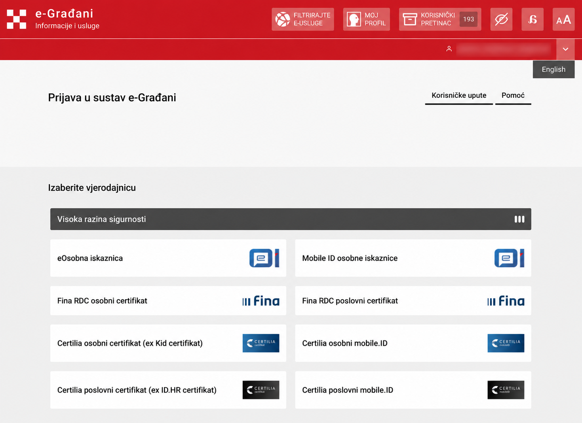Select Certilia osobni mobile.ID

(x=413, y=343)
